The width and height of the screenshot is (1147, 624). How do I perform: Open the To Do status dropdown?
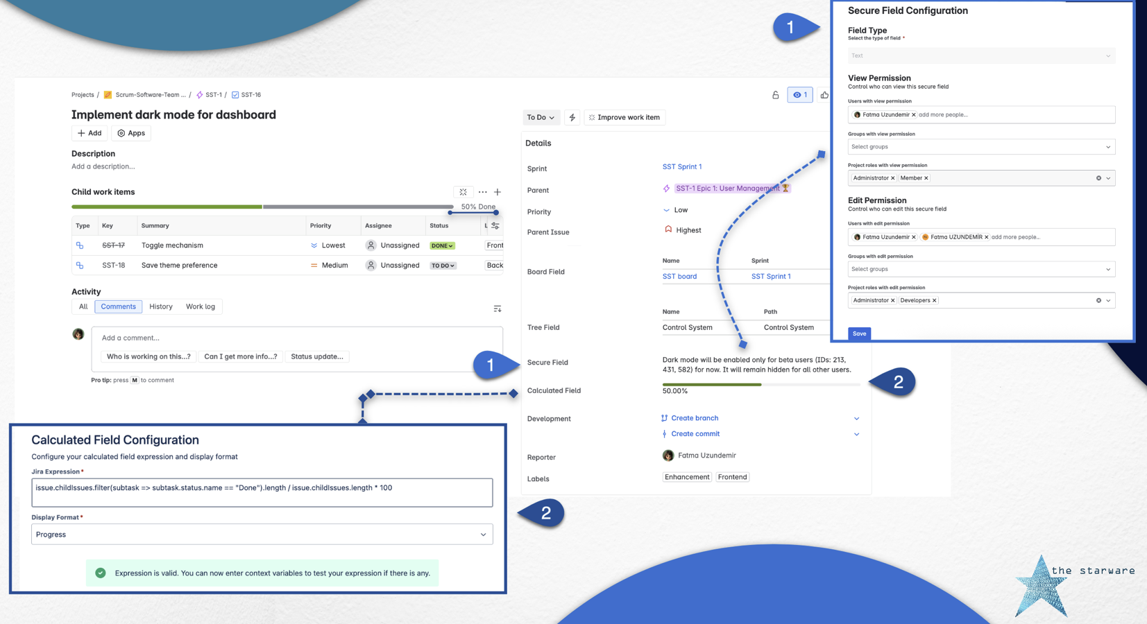pyautogui.click(x=541, y=117)
